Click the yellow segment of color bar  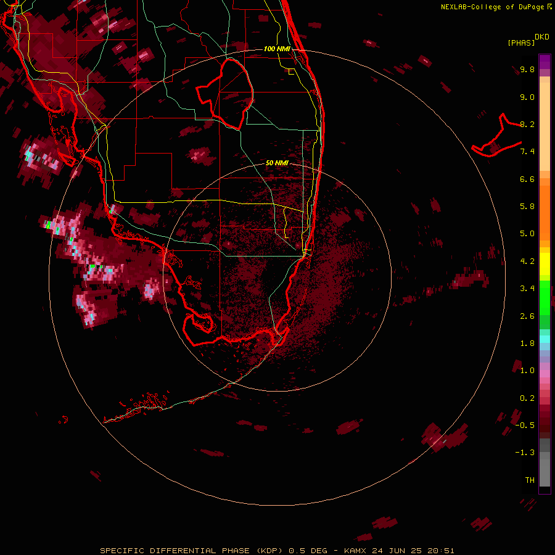click(545, 264)
